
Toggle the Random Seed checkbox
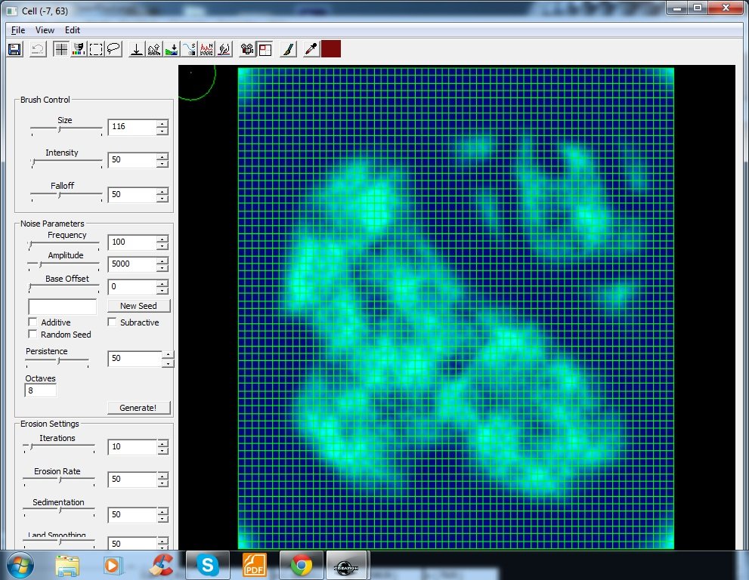[33, 335]
